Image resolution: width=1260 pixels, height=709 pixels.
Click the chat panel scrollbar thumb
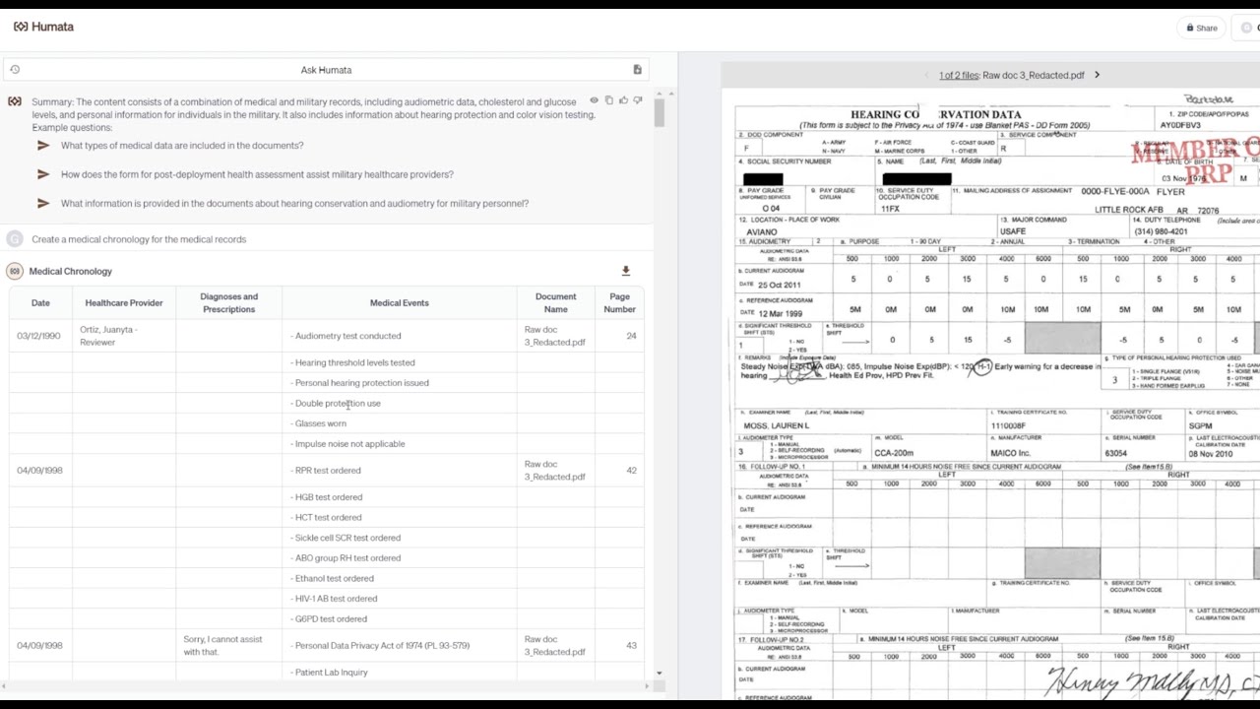(x=659, y=112)
